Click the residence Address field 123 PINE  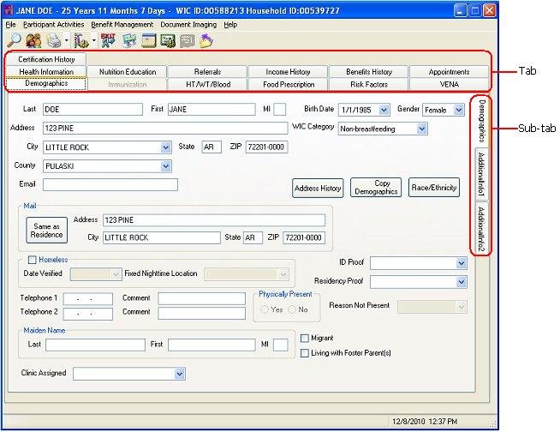(165, 128)
